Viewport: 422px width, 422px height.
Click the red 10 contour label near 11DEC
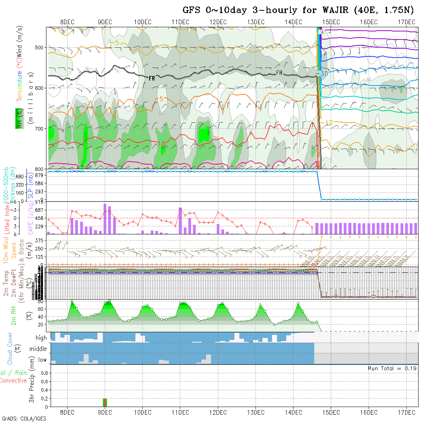pos(161,143)
